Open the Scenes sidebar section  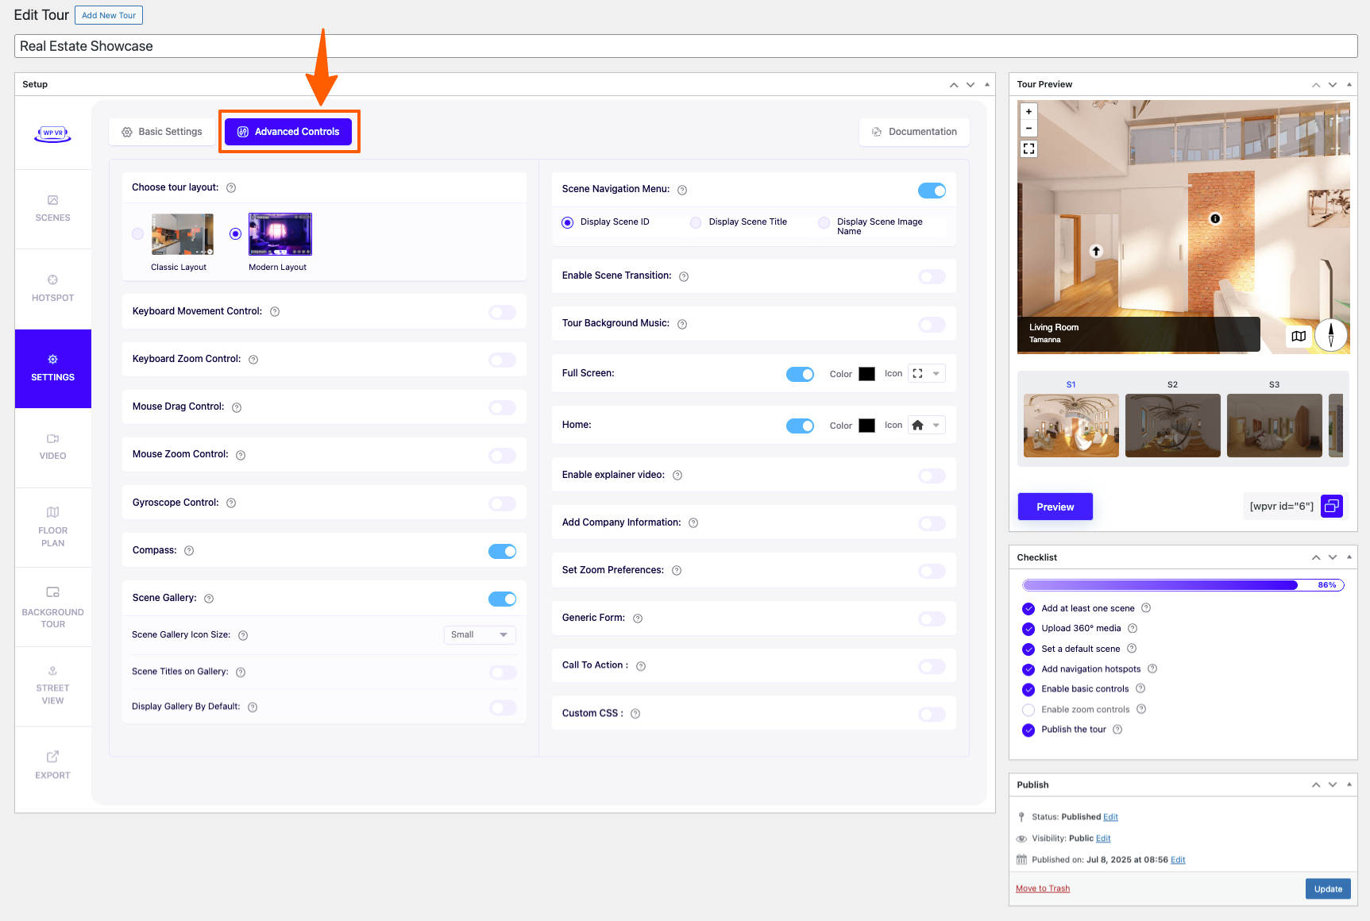coord(52,209)
